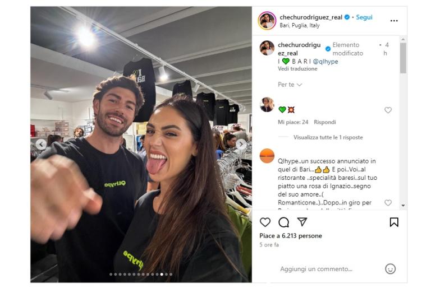Share post via paper plane icon
The width and height of the screenshot is (431, 302).
302,221
